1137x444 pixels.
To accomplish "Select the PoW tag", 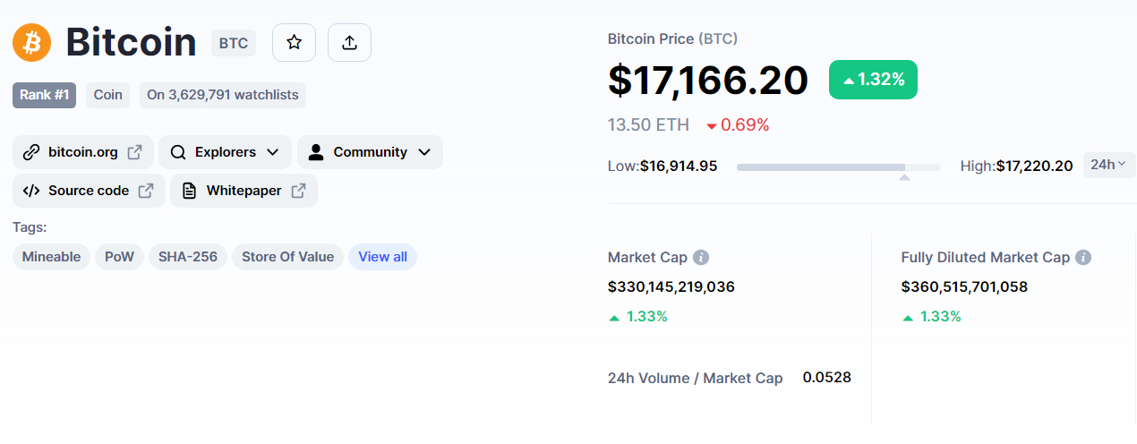I will [119, 257].
